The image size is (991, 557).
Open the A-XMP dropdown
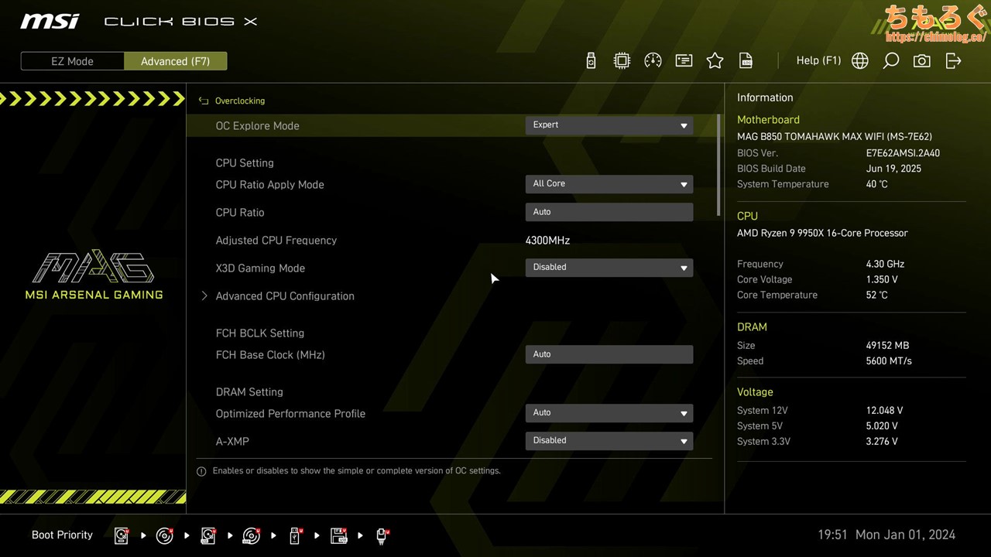pyautogui.click(x=609, y=441)
